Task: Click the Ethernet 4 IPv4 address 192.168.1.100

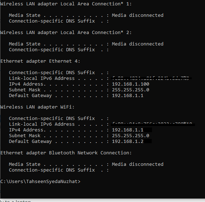Action: click(131, 84)
